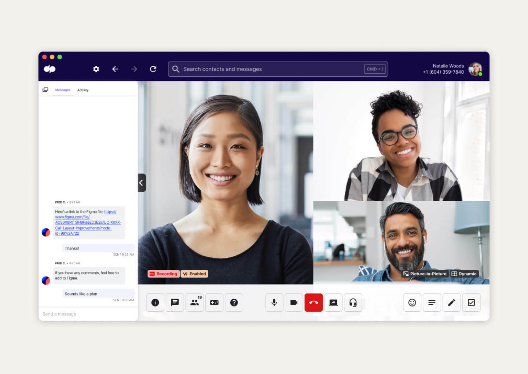Switch layout to Dynamic view
Viewport: 528px width, 374px height.
click(464, 274)
